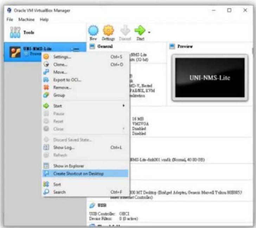Click the USB section title text
256x228 pixels.
click(102, 205)
